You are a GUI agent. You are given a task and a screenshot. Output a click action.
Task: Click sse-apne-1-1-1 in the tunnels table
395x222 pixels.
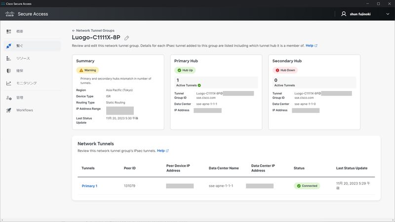point(221,186)
